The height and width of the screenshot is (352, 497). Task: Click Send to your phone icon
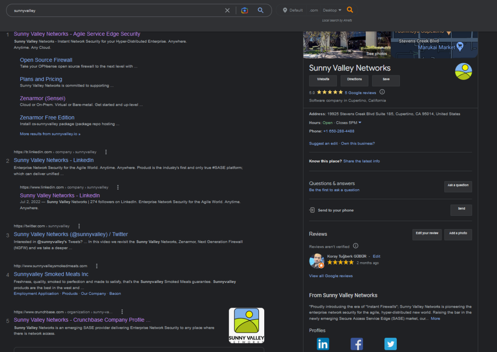(x=312, y=210)
